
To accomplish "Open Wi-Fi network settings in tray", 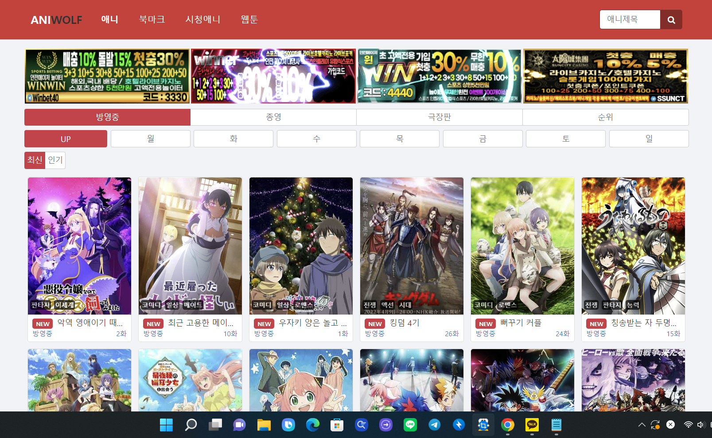I will [x=688, y=425].
